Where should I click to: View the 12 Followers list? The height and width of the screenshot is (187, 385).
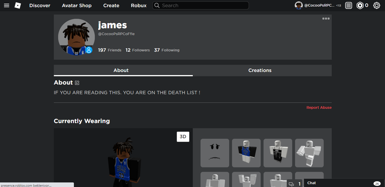[137, 50]
